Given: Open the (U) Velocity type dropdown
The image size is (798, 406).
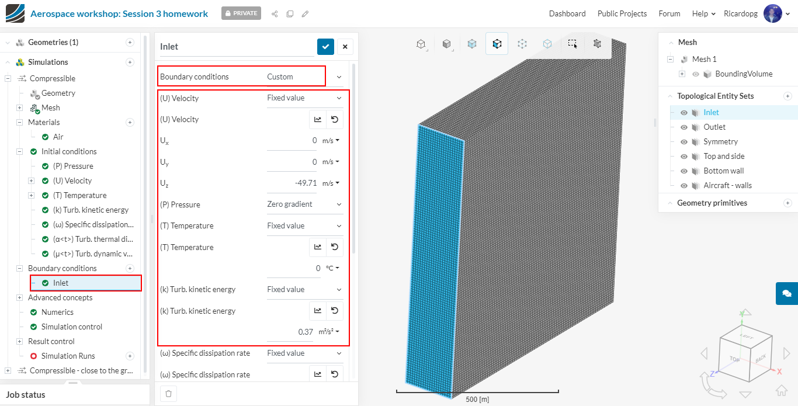Looking at the screenshot, I should (x=305, y=98).
